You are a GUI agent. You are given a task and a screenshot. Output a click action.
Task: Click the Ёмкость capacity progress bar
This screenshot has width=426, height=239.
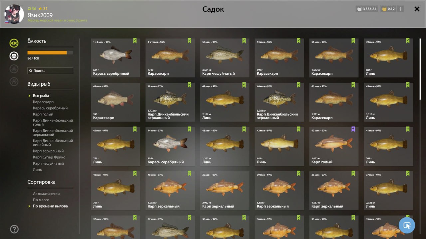pos(50,52)
